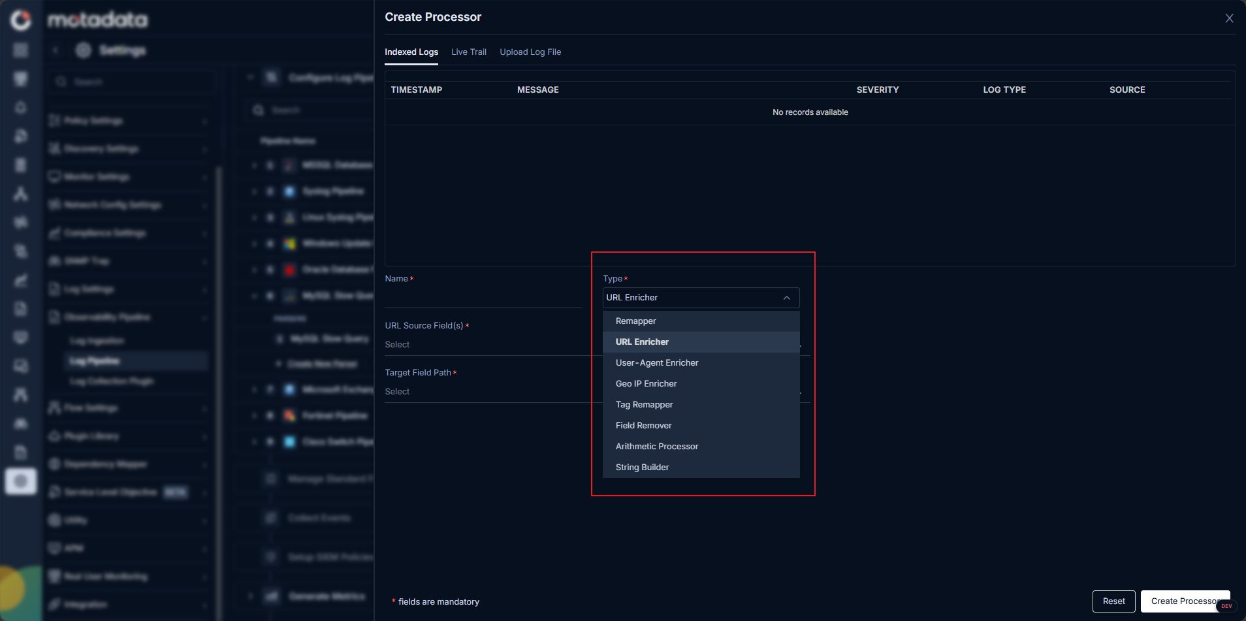
Task: Click the SOURCE column header
Action: click(x=1127, y=89)
